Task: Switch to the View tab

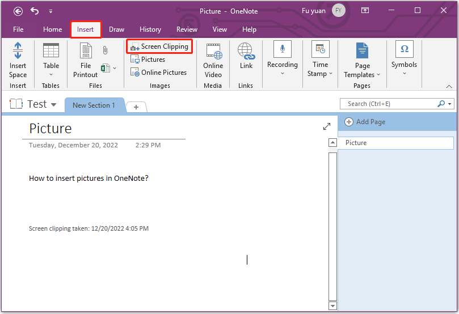Action: (220, 29)
